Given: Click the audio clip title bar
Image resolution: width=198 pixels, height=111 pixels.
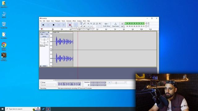Looking at the screenshot, I should [63, 32].
